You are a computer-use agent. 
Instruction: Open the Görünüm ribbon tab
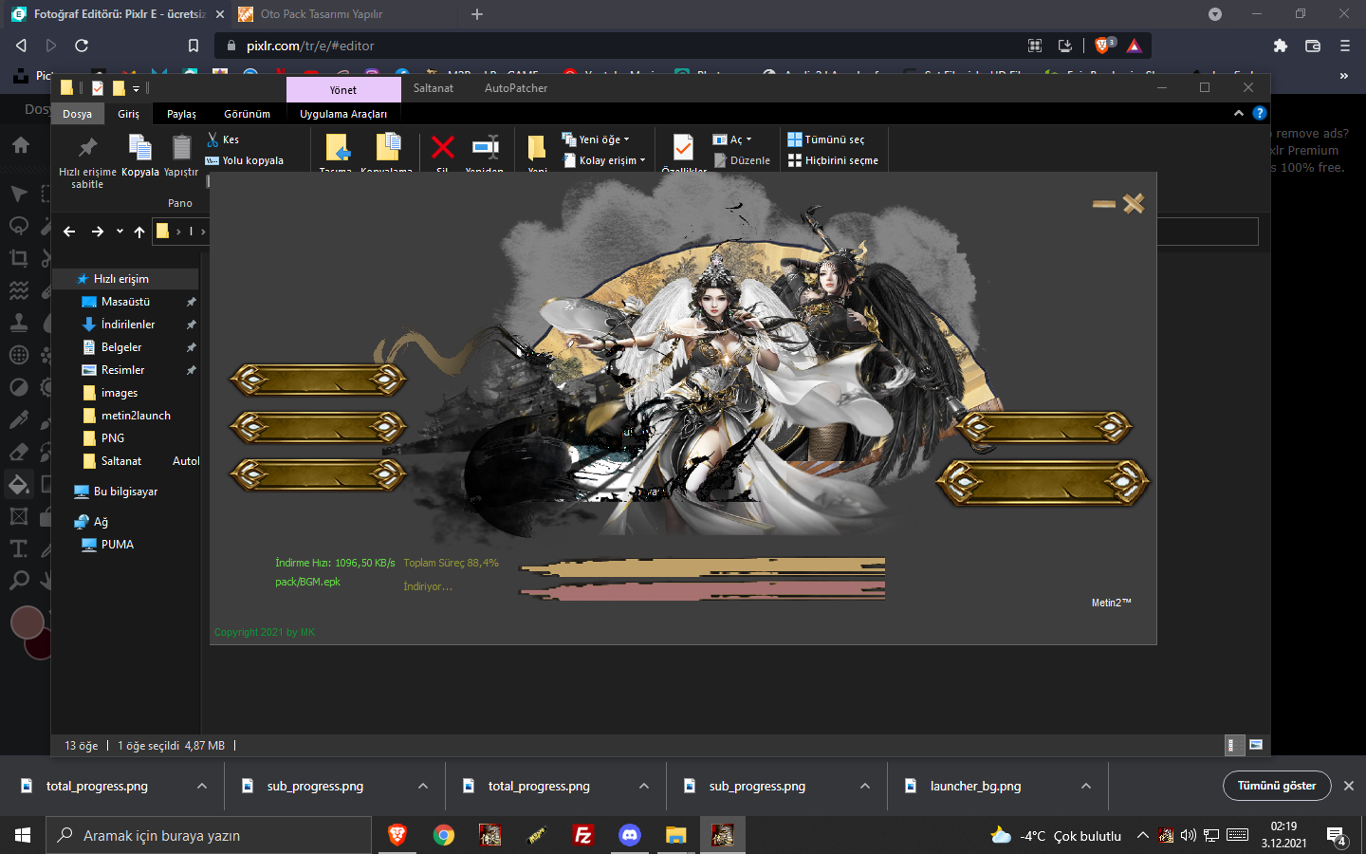[x=247, y=114]
